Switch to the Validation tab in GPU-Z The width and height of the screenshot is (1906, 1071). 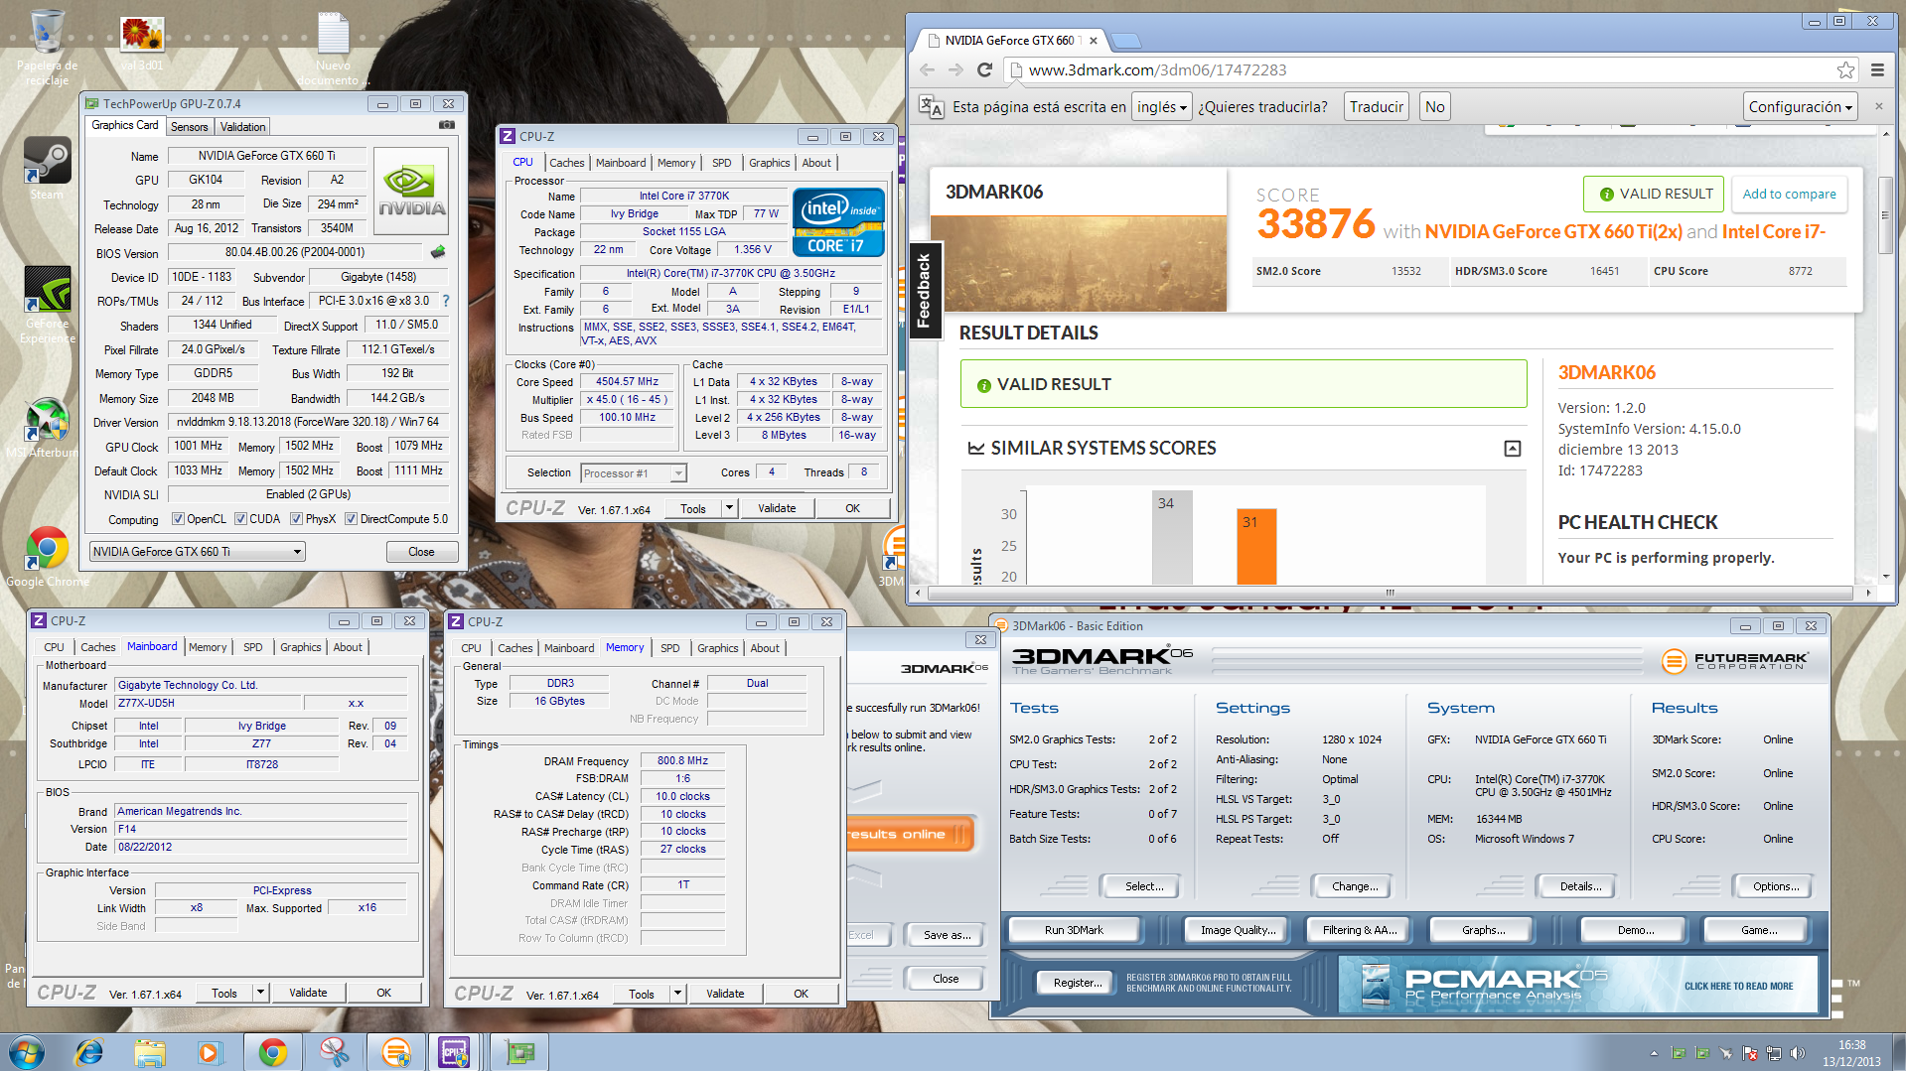pyautogui.click(x=242, y=127)
